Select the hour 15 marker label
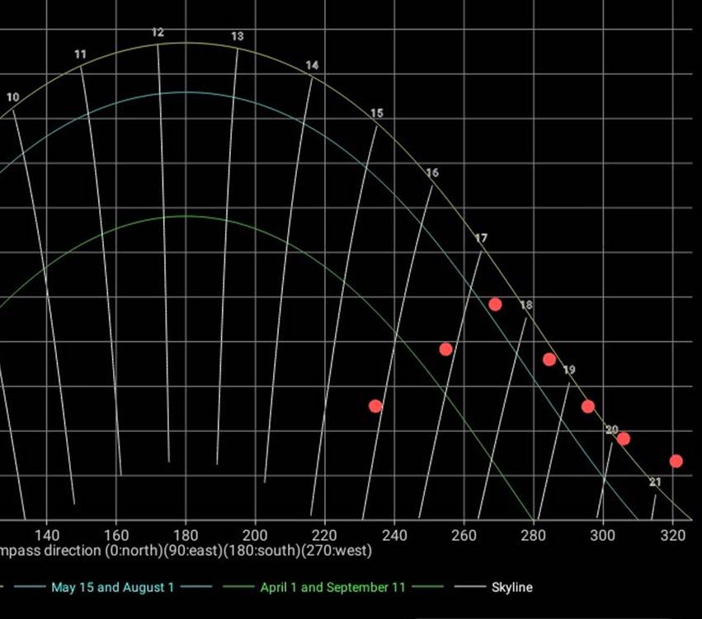Viewport: 702px width, 619px height. point(376,113)
